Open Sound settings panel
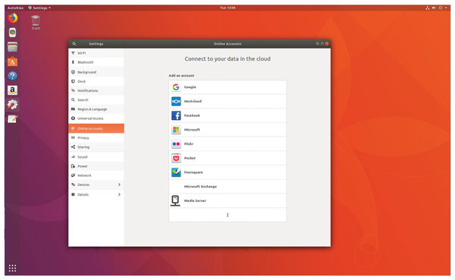 (96, 157)
